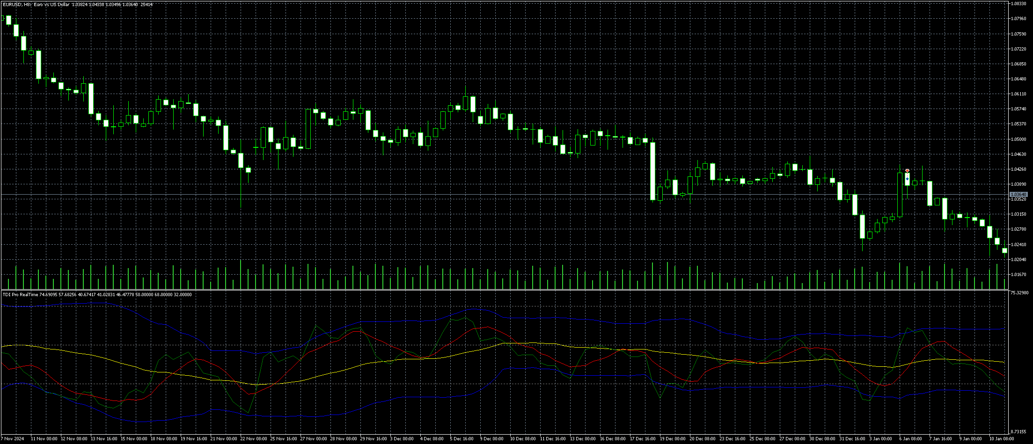Click the 3 Dec 00:00 time axis label
The width and height of the screenshot is (1033, 444).
point(402,439)
